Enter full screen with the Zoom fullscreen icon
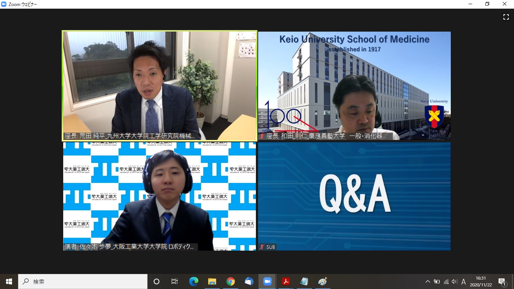 click(506, 17)
